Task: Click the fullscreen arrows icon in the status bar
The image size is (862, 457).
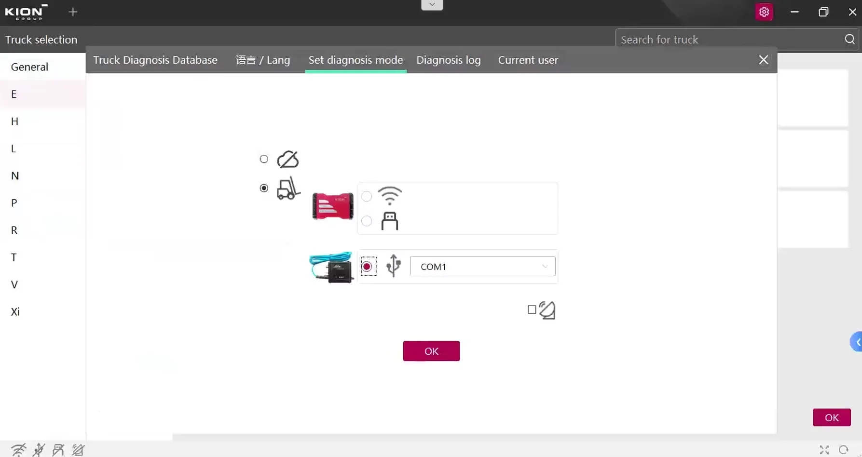Action: 824,450
